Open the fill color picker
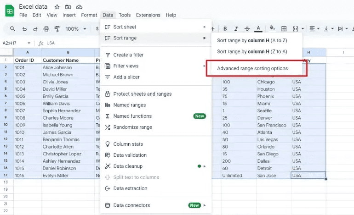 (x=272, y=28)
